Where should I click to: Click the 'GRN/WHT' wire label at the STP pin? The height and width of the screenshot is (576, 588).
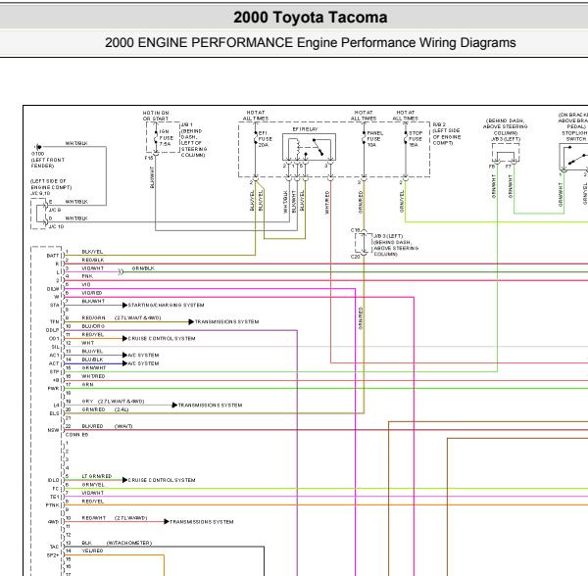94,368
